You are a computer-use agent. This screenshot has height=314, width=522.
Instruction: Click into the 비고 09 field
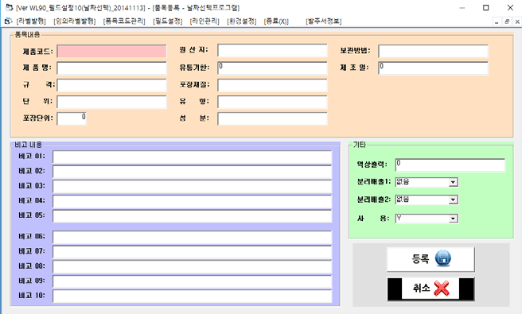click(193, 281)
